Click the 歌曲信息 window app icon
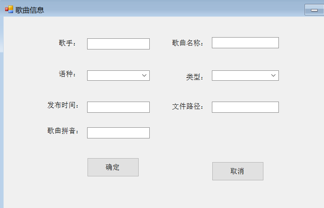324x208 pixels. click(x=9, y=9)
